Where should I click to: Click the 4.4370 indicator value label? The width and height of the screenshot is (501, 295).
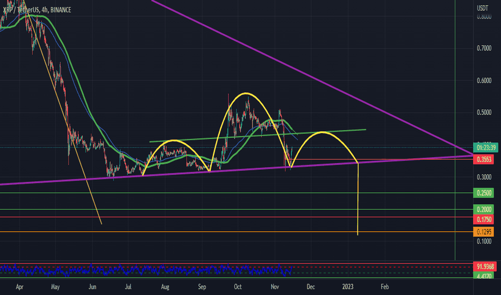(484, 276)
